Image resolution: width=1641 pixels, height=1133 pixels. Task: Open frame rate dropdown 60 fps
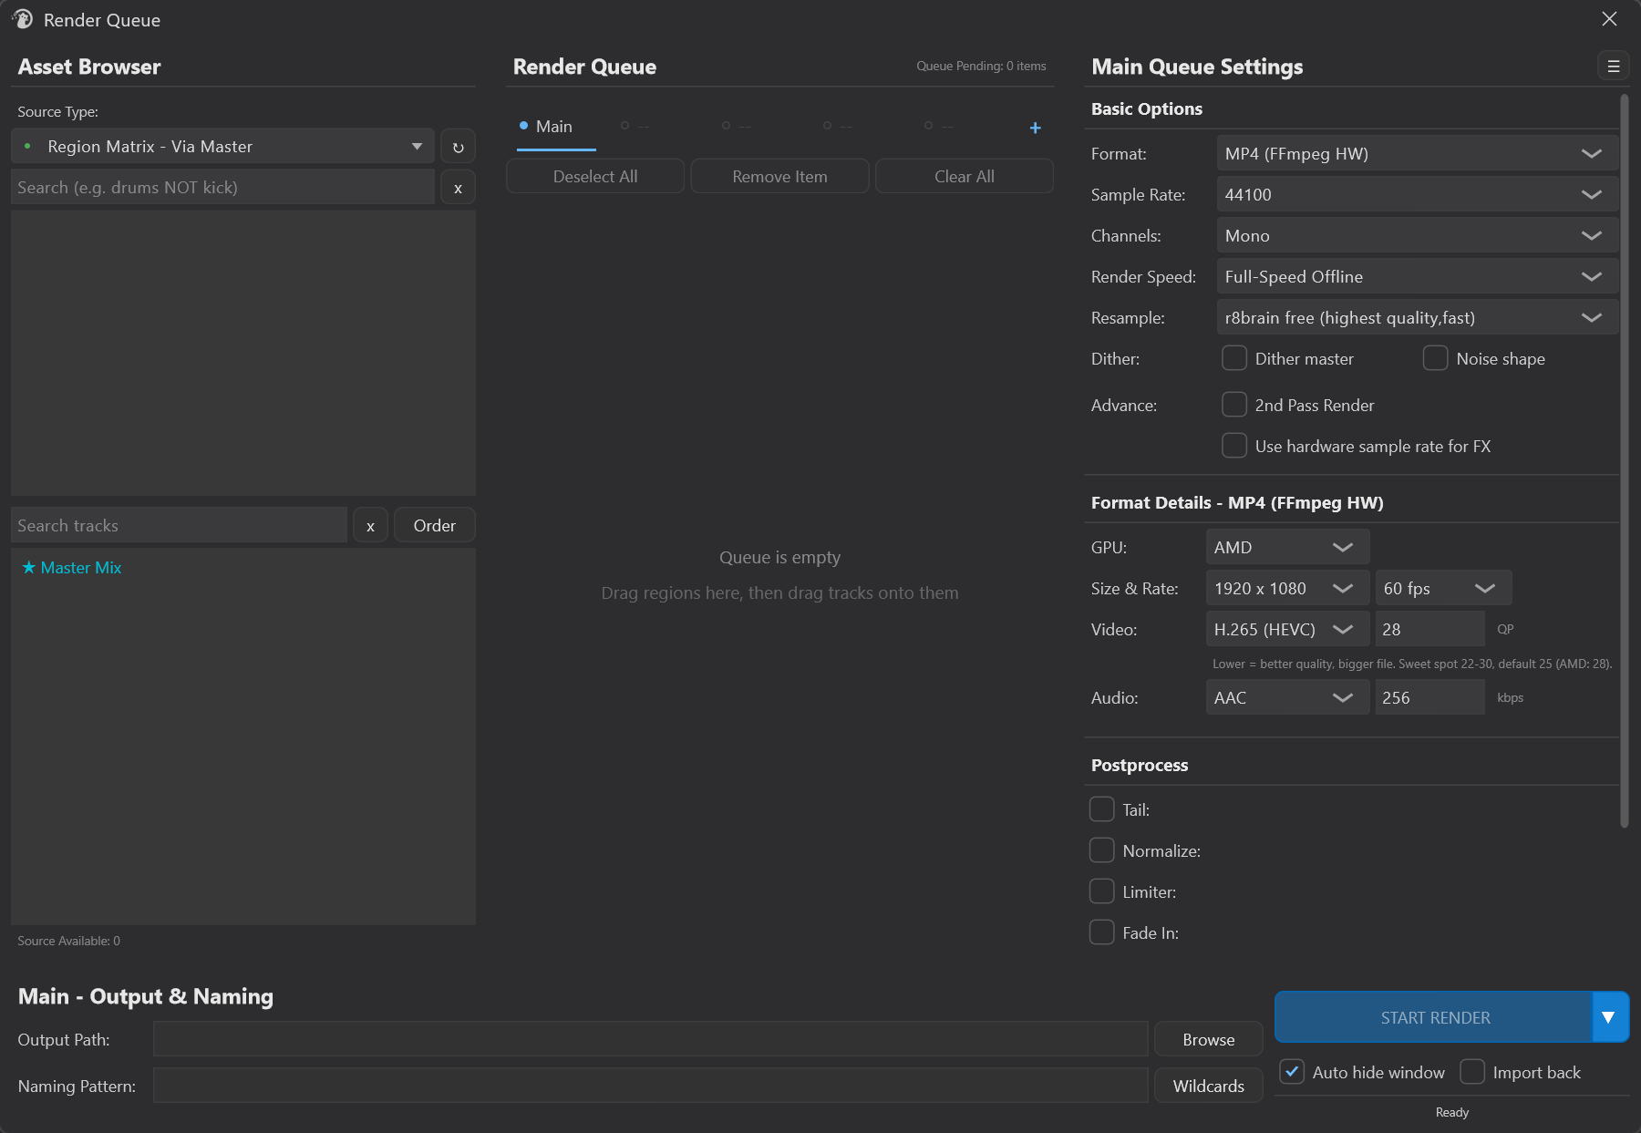pos(1443,588)
